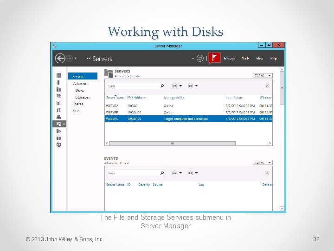Sort Events by Source column
334x251 pixels.
coord(158,185)
